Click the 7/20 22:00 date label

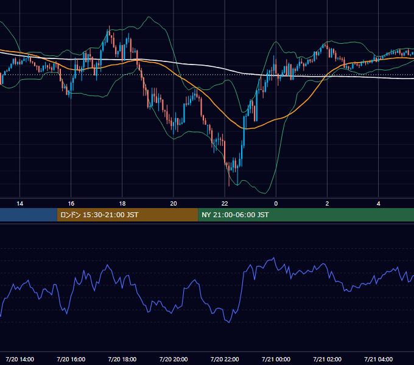pos(225,359)
